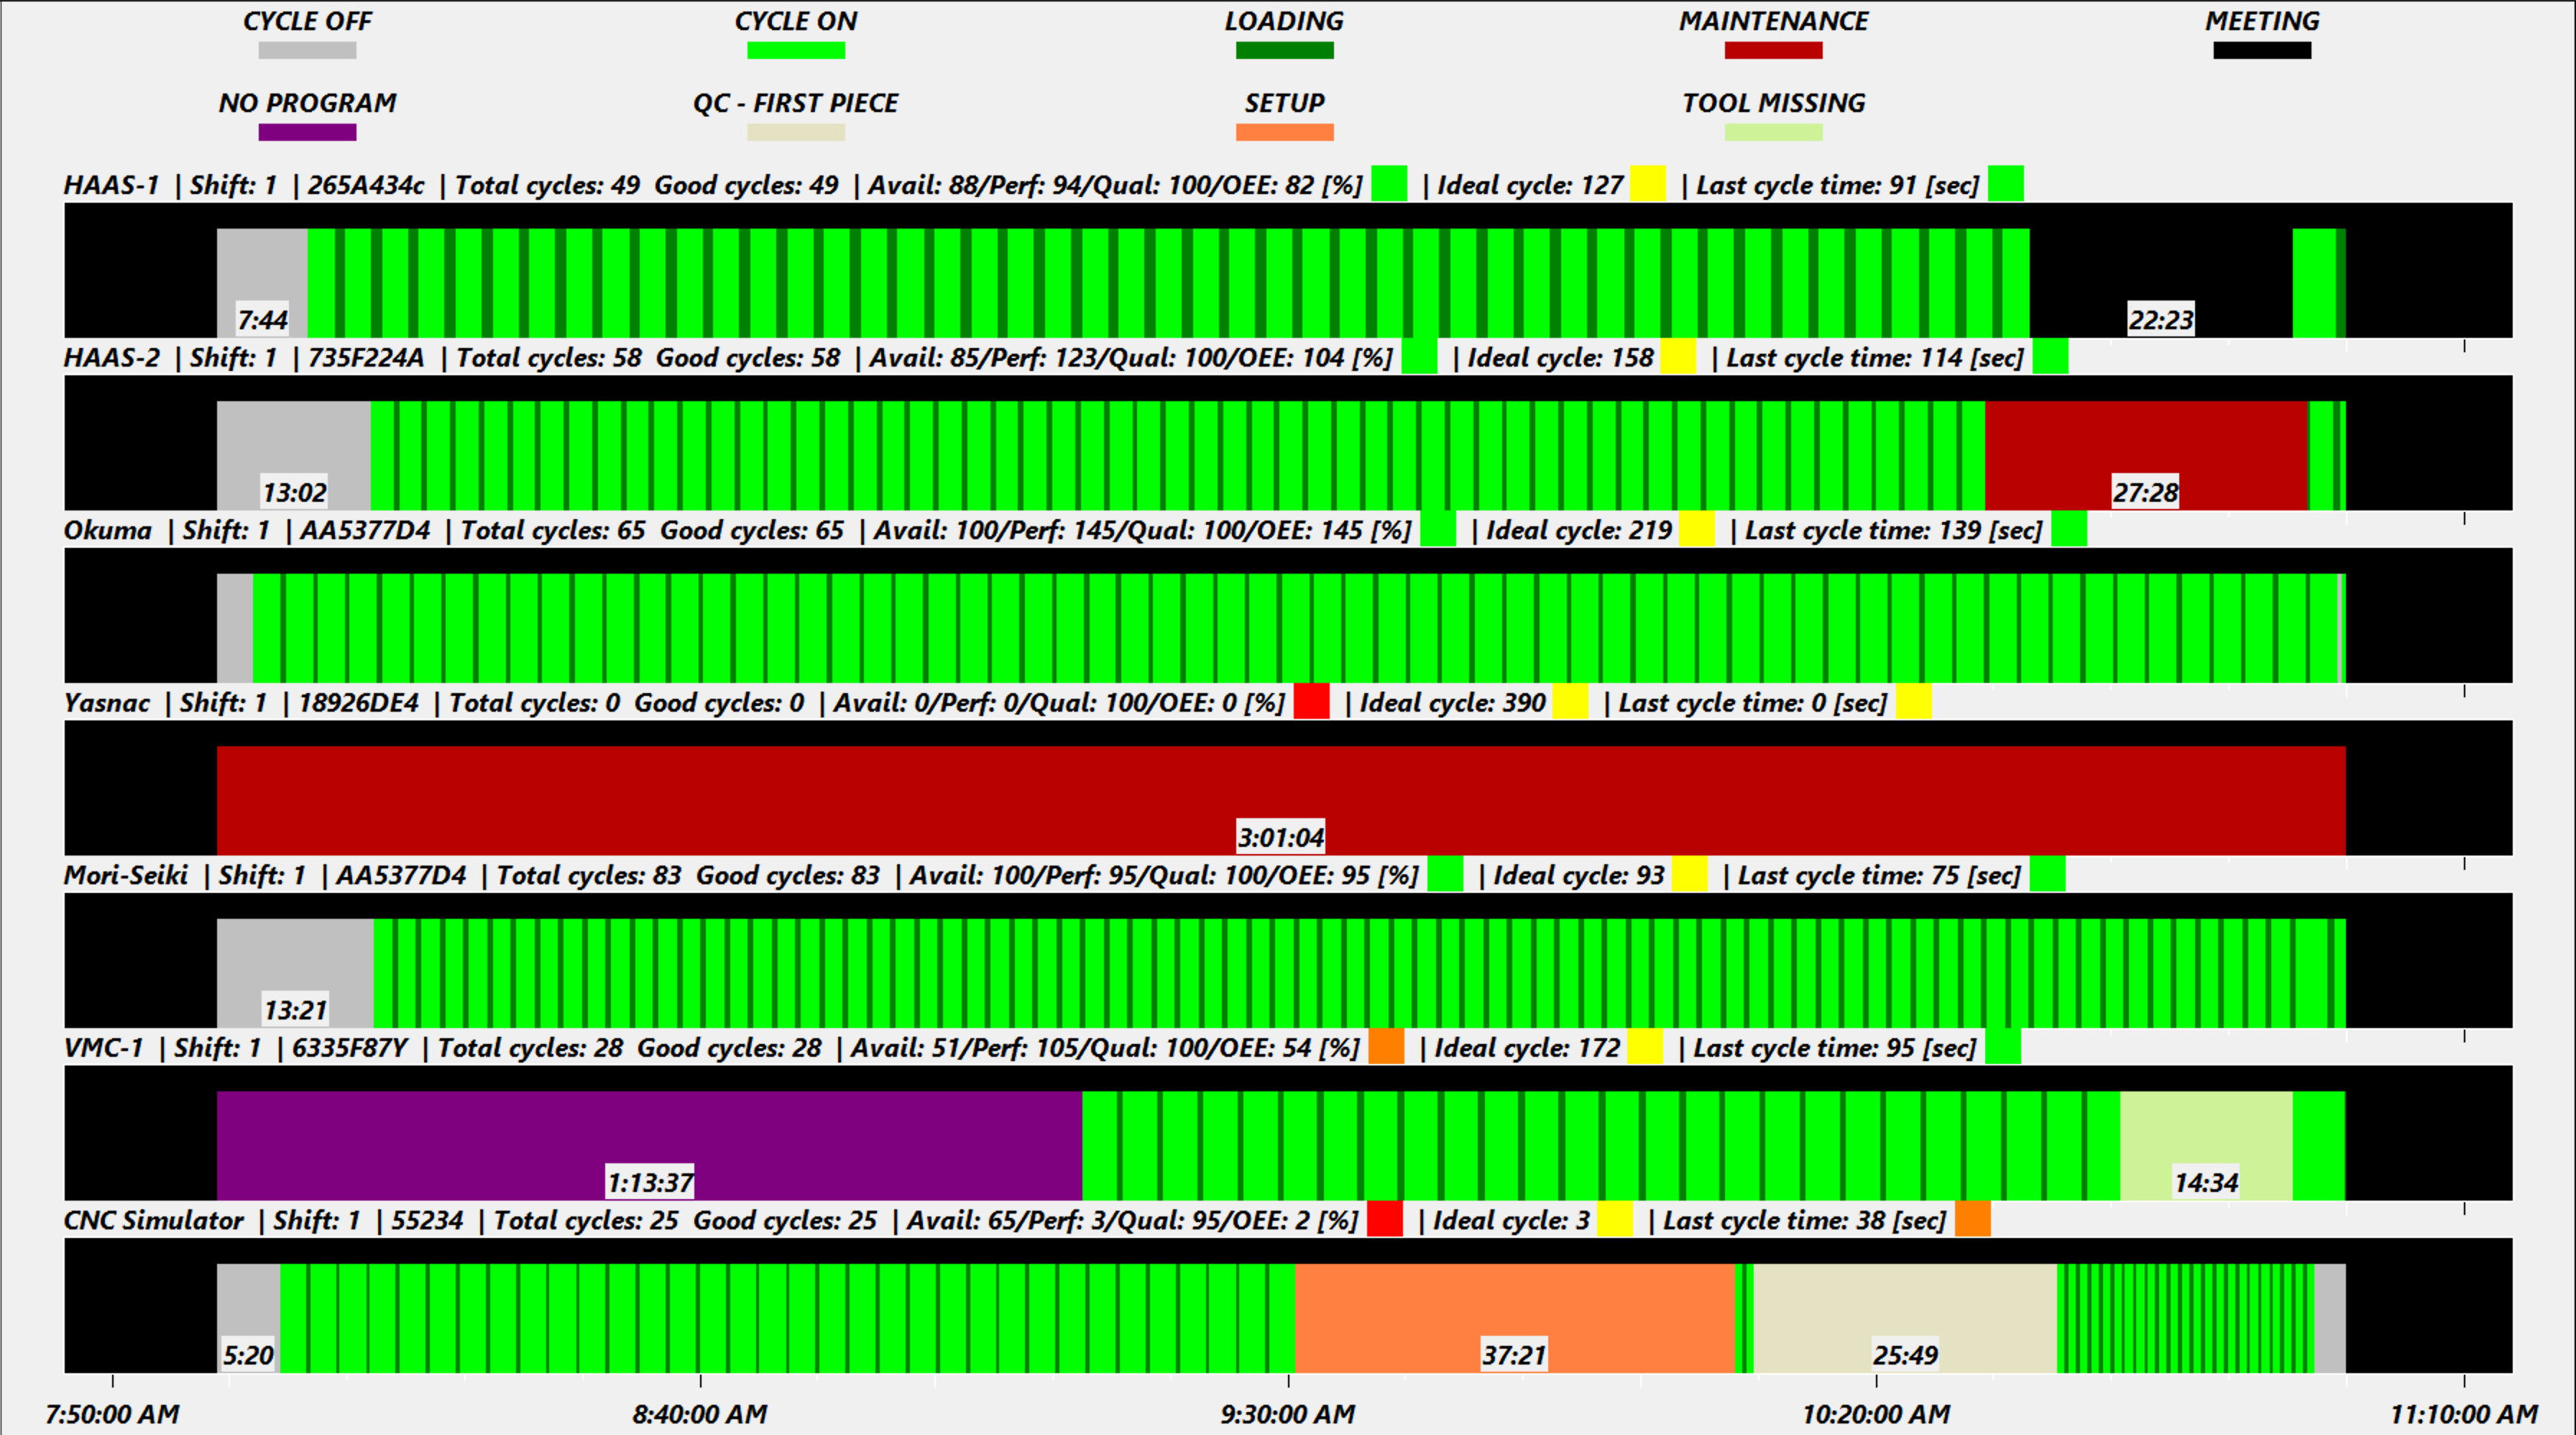Image resolution: width=2576 pixels, height=1435 pixels.
Task: Click Mori-Seiki green last cycle time indicator
Action: [2047, 874]
